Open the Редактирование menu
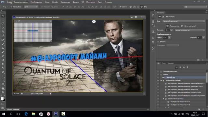 [21, 2]
